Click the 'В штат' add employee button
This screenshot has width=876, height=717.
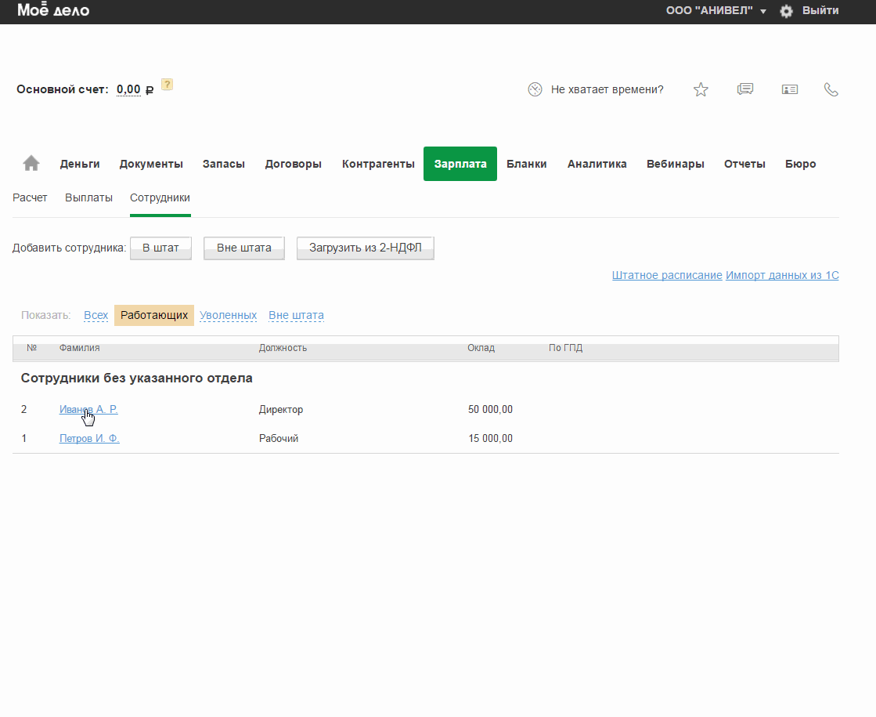160,248
